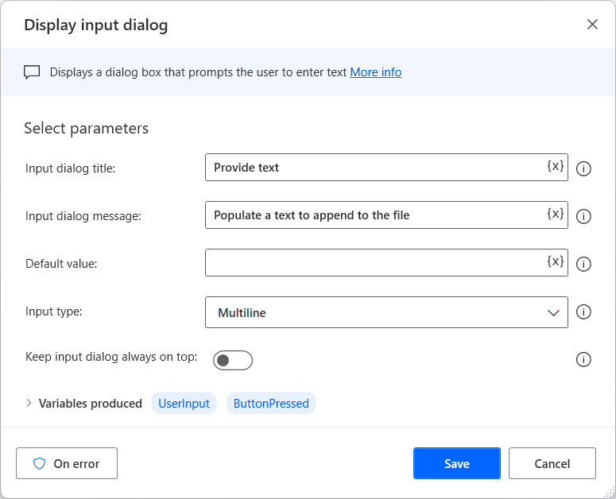This screenshot has height=499, width=616.
Task: Show info for Input dialog title
Action: click(583, 168)
